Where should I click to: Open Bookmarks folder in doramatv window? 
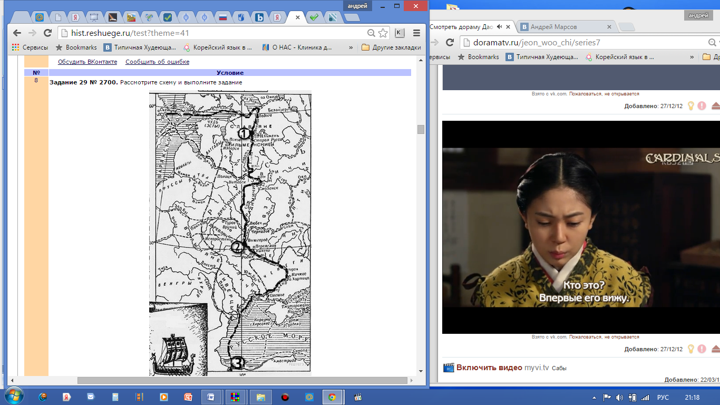click(478, 57)
